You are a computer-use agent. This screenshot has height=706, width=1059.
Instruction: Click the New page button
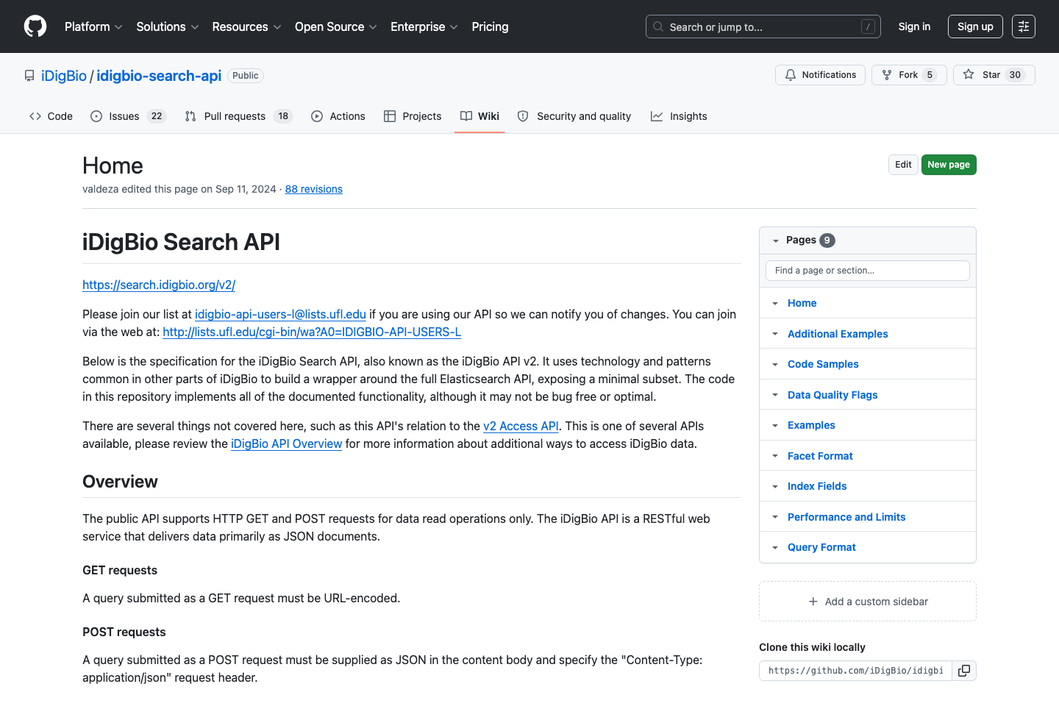(x=949, y=164)
